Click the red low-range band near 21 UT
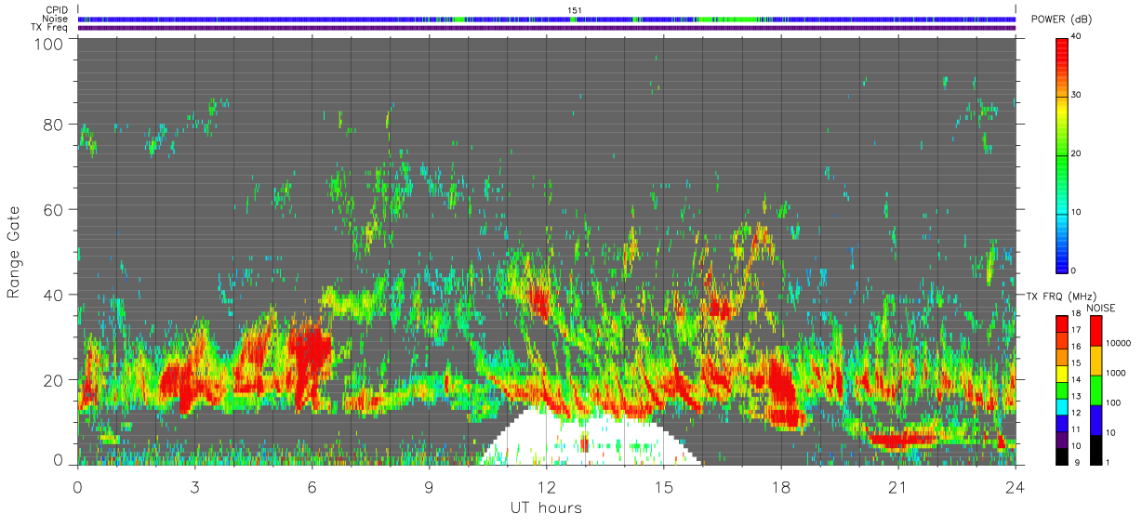 point(900,438)
